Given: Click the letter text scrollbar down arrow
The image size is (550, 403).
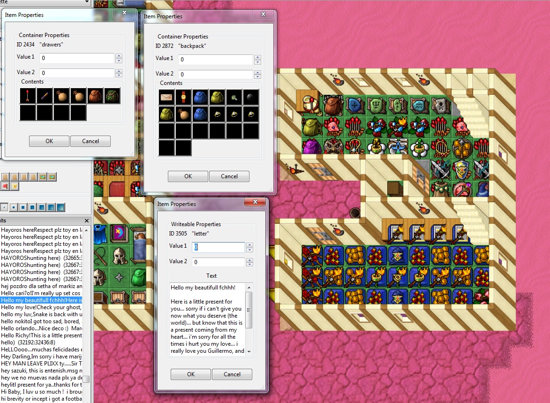Looking at the screenshot, I should [249, 351].
